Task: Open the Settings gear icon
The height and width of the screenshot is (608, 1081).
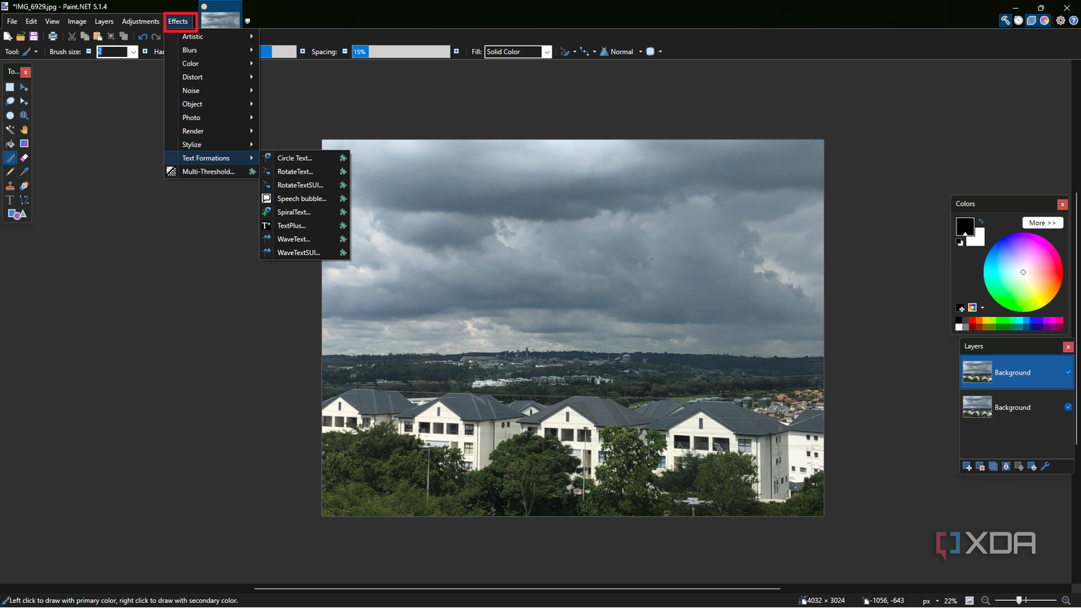Action: (x=1060, y=20)
